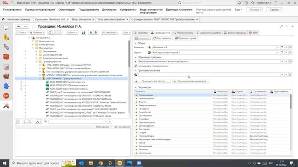Open the Создать dropdown button
Viewport: 298px width, 167px height.
point(71,32)
